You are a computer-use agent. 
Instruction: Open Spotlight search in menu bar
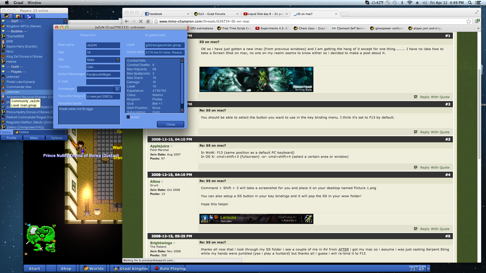click(470, 3)
